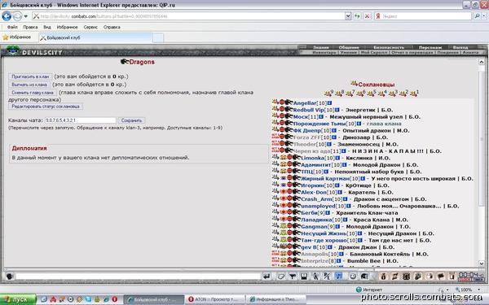Click the eraser clear chat icon
Image resolution: width=489 pixels, height=305 pixels.
click(281, 277)
